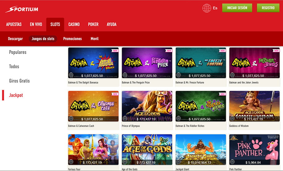Select the Es language option
The image size is (283, 171).
pos(215,8)
